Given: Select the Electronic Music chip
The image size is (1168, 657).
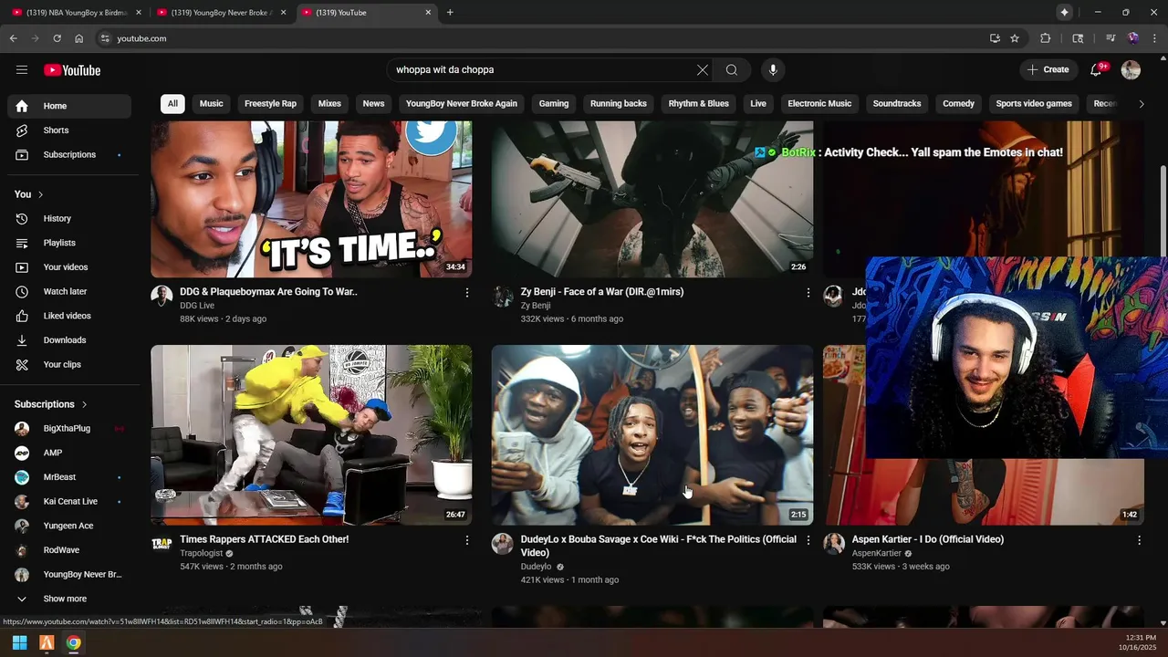Looking at the screenshot, I should pos(819,104).
